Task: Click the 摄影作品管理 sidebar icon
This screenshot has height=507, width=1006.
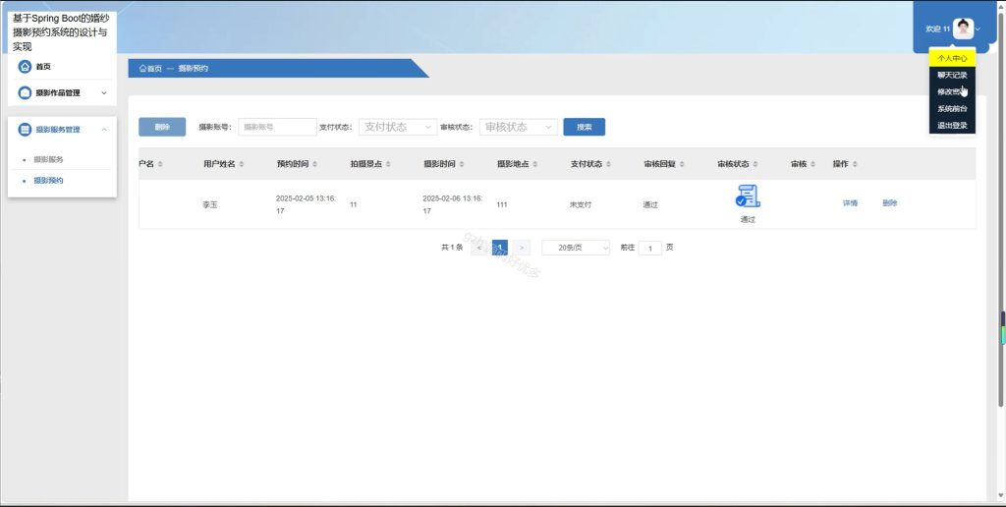Action: pyautogui.click(x=25, y=92)
